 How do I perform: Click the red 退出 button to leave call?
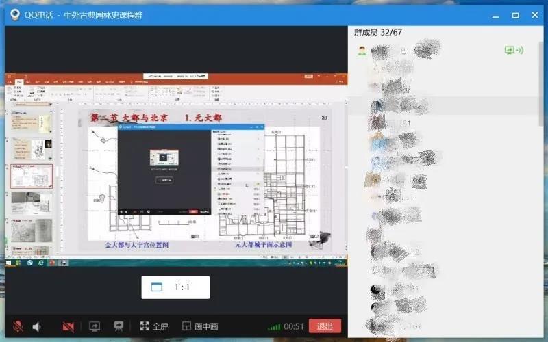click(325, 326)
